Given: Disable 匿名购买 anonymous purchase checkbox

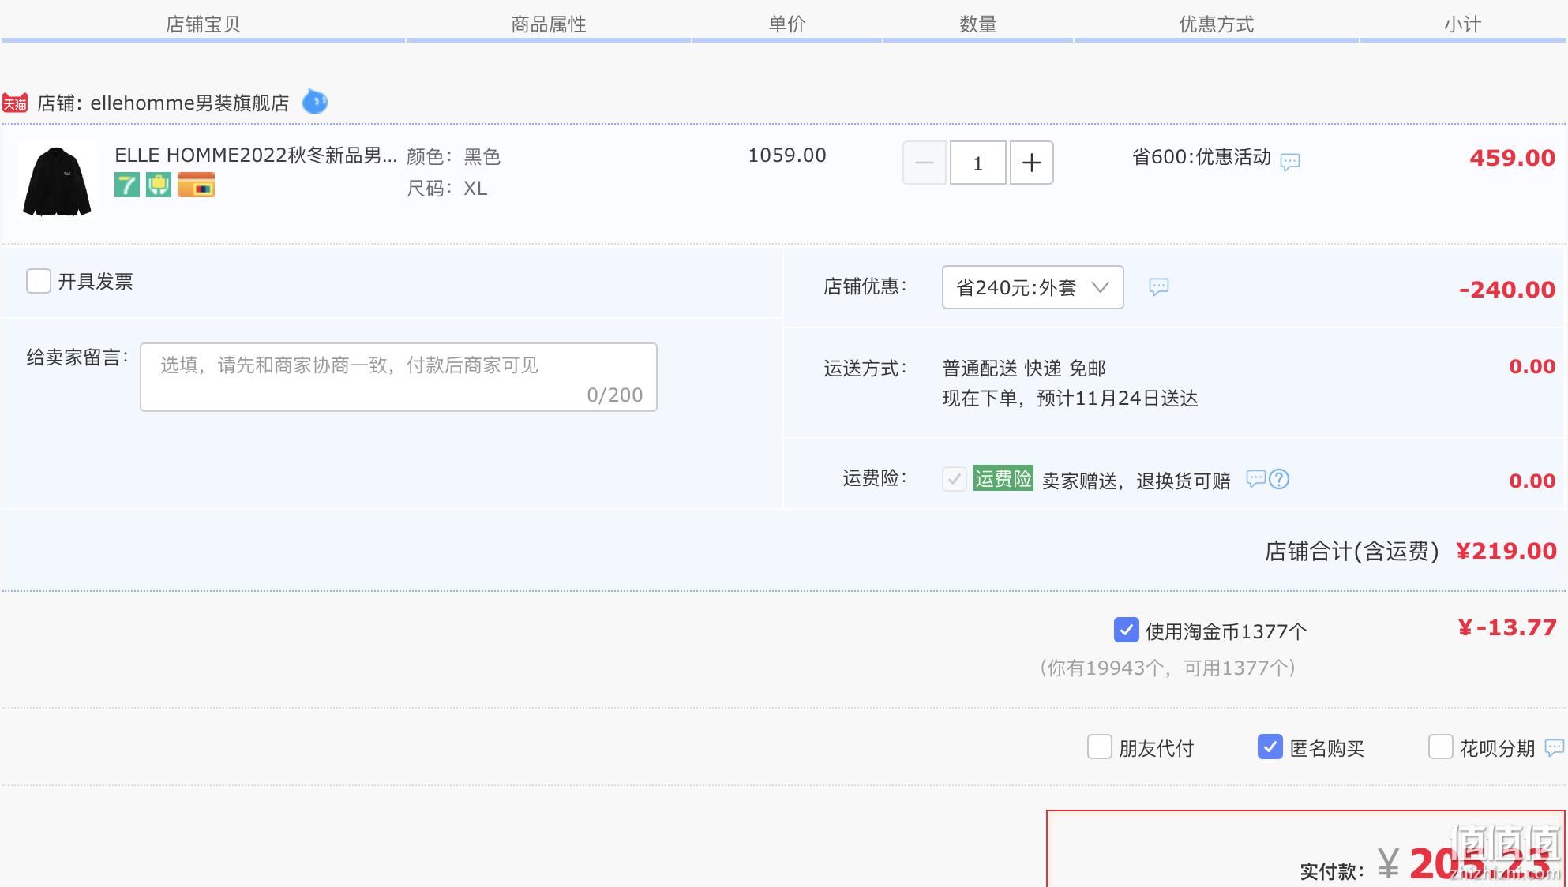Looking at the screenshot, I should pyautogui.click(x=1270, y=747).
